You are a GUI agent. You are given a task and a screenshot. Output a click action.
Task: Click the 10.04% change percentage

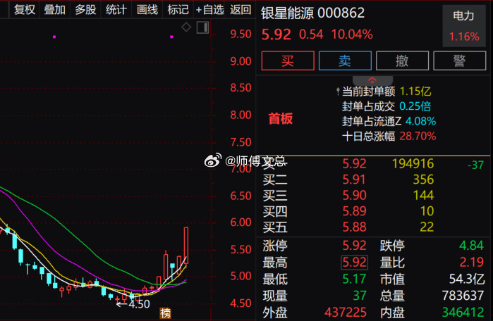click(352, 34)
